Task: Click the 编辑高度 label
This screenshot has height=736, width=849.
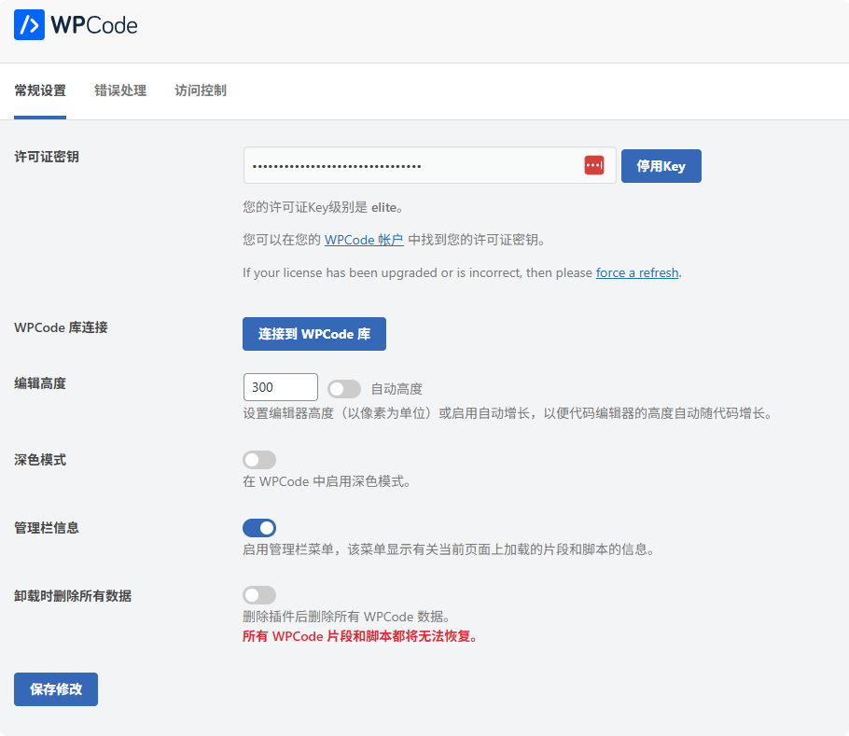Action: click(40, 383)
